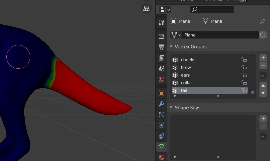
Task: Click the Vertex Groups panel drag grip
Action: [264, 46]
